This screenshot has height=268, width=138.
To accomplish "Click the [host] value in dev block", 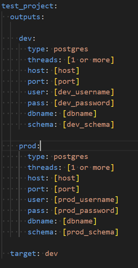I will pyautogui.click(x=67, y=71).
